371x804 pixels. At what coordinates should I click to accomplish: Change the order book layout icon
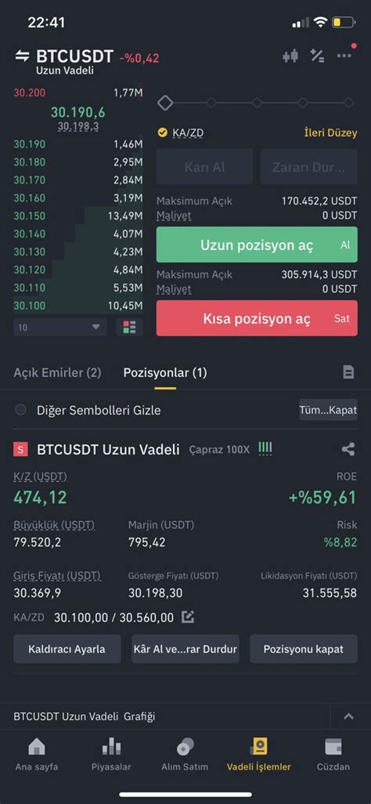tap(130, 327)
